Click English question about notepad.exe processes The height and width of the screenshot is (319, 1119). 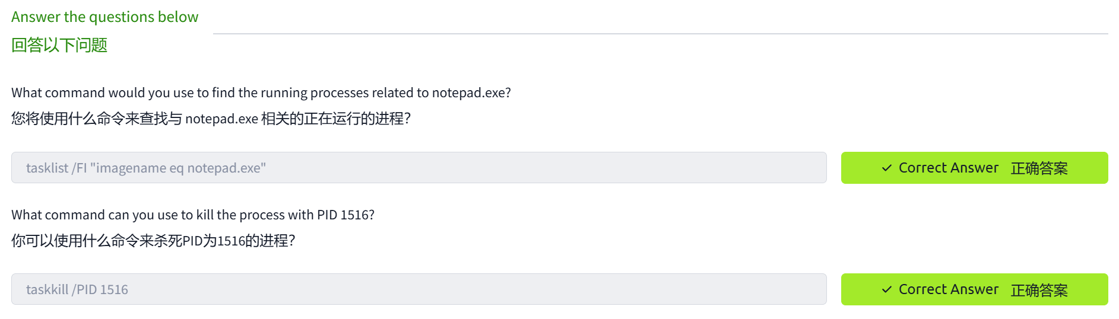(261, 93)
